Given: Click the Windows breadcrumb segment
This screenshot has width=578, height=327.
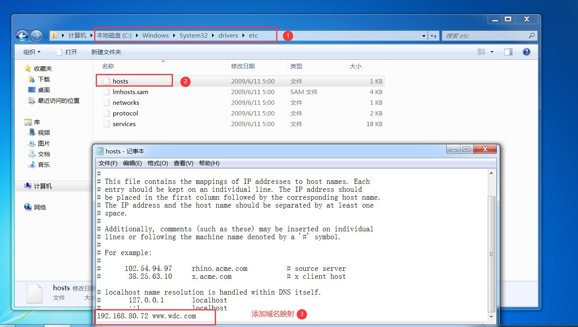Looking at the screenshot, I should (155, 36).
